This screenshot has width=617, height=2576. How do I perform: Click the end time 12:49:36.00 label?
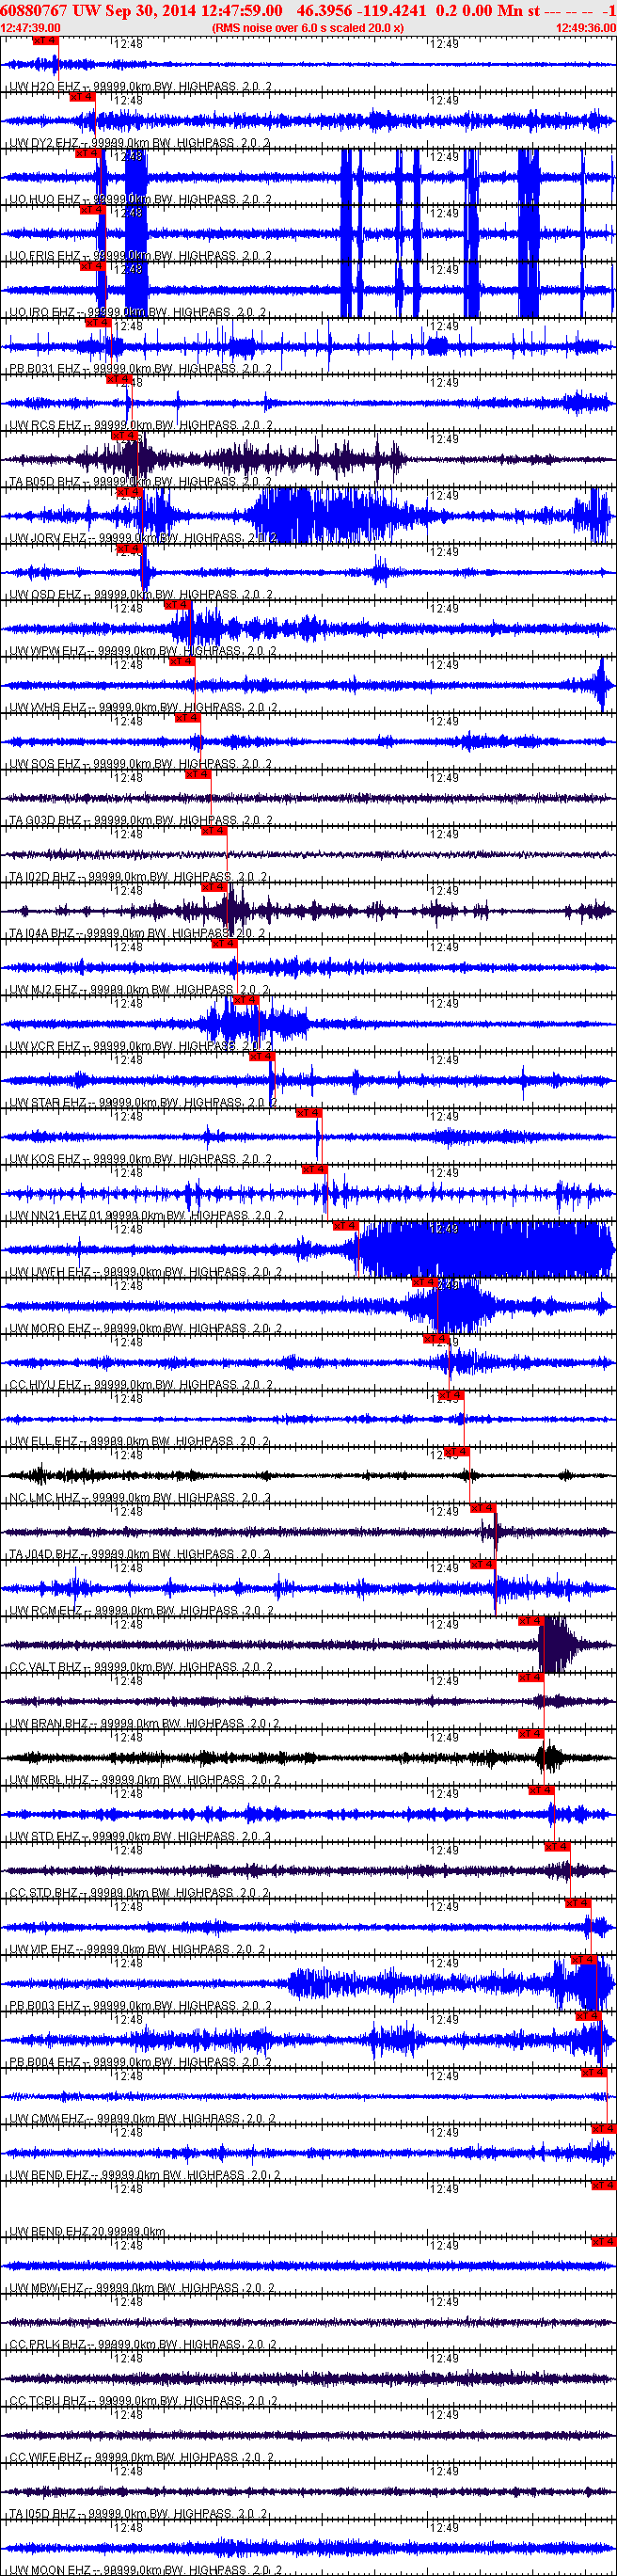point(586,28)
